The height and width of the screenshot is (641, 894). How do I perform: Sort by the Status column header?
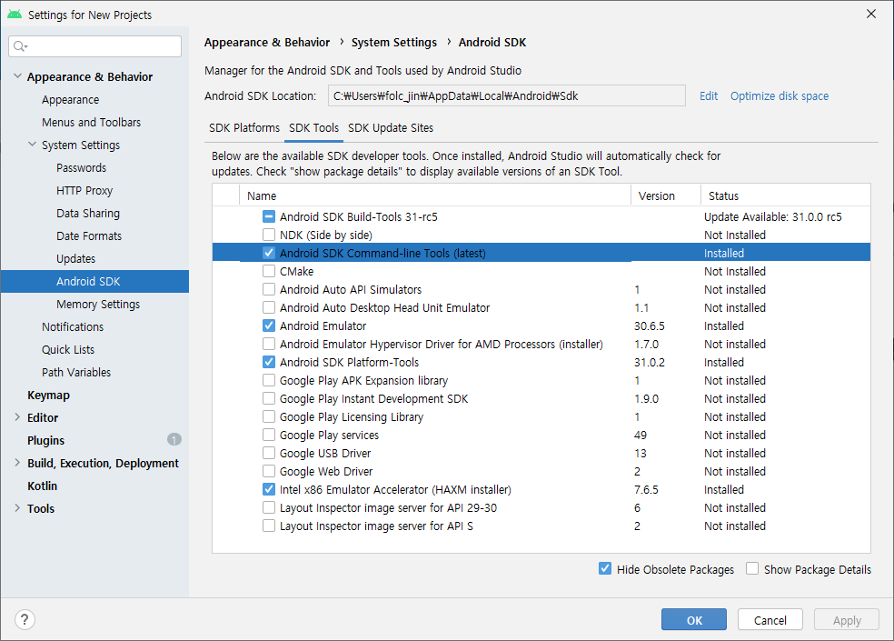click(x=786, y=195)
